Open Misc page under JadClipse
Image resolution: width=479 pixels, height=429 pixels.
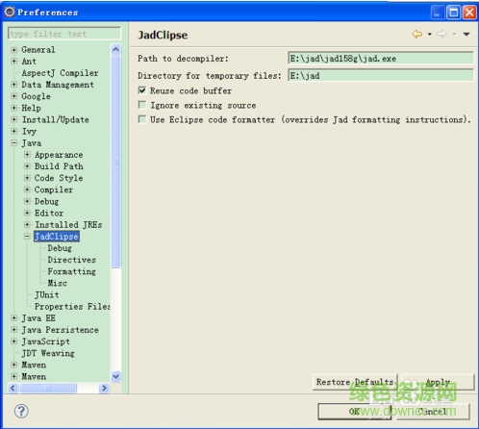click(x=58, y=283)
